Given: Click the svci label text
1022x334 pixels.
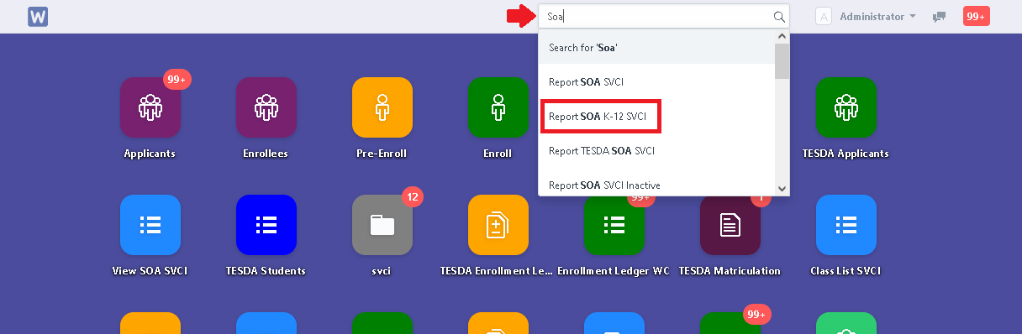Looking at the screenshot, I should [382, 271].
